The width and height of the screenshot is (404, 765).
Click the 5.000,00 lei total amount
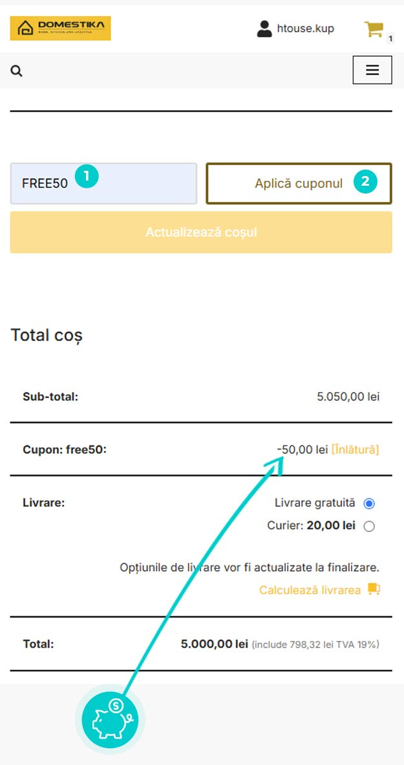click(215, 644)
